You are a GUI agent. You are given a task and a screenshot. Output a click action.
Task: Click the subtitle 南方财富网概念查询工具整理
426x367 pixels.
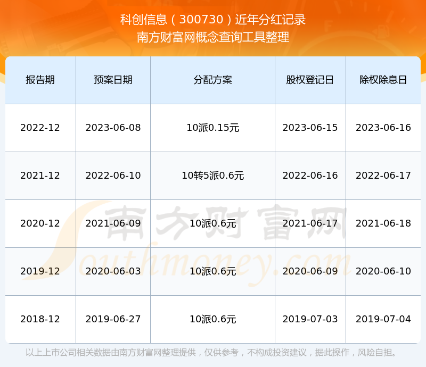212,37
